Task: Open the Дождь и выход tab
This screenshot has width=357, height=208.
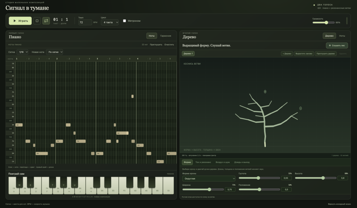Action: 242,162
